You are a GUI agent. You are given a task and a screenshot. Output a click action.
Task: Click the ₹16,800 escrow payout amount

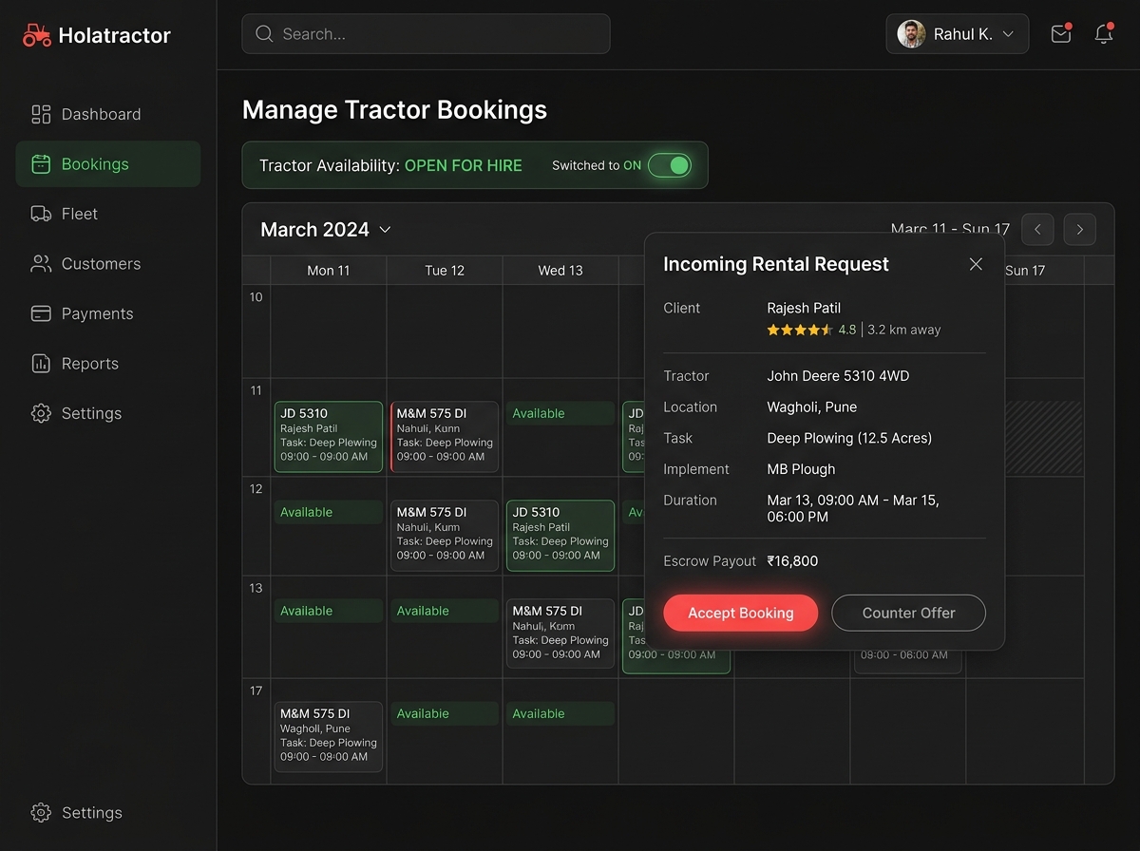coord(792,561)
